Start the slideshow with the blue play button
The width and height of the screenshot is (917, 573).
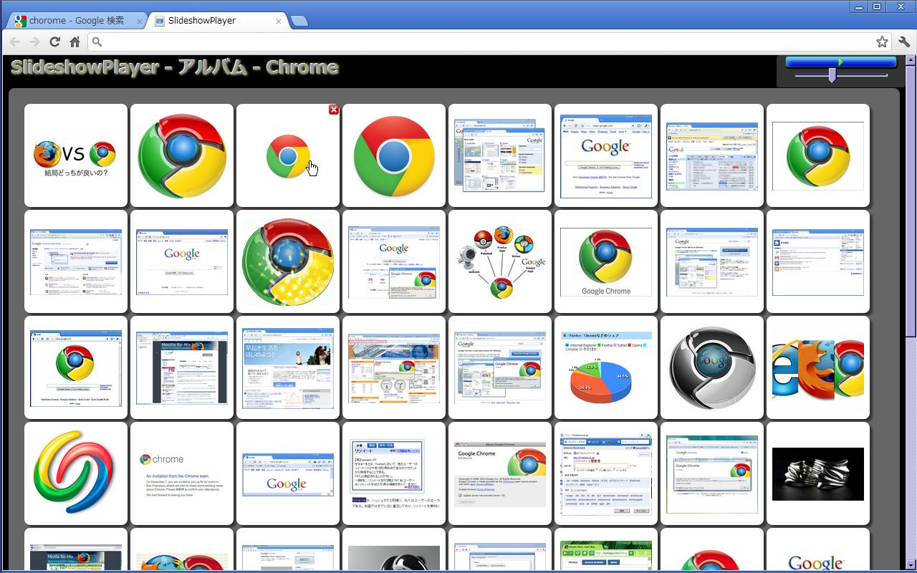(841, 62)
